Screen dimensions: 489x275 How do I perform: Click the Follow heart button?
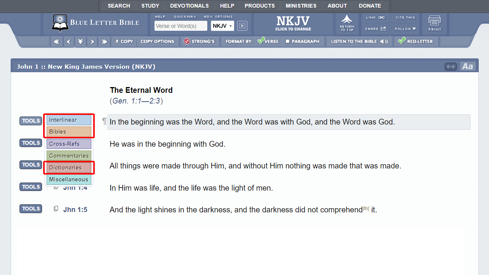(405, 29)
